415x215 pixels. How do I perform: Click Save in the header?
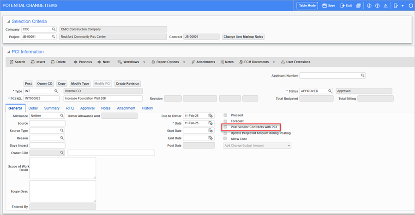329,6
